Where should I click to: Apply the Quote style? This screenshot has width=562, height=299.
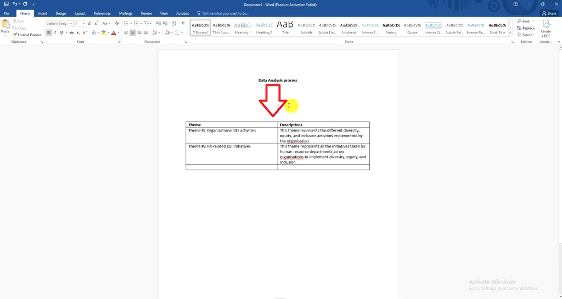(412, 28)
